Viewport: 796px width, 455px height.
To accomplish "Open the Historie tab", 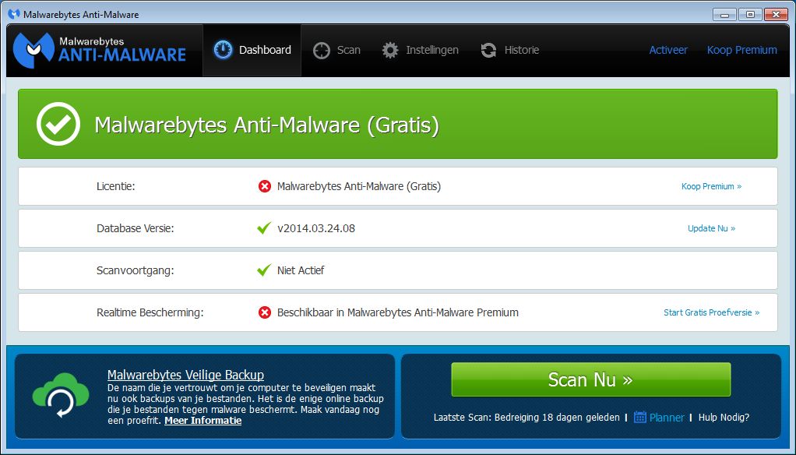I will pos(510,50).
